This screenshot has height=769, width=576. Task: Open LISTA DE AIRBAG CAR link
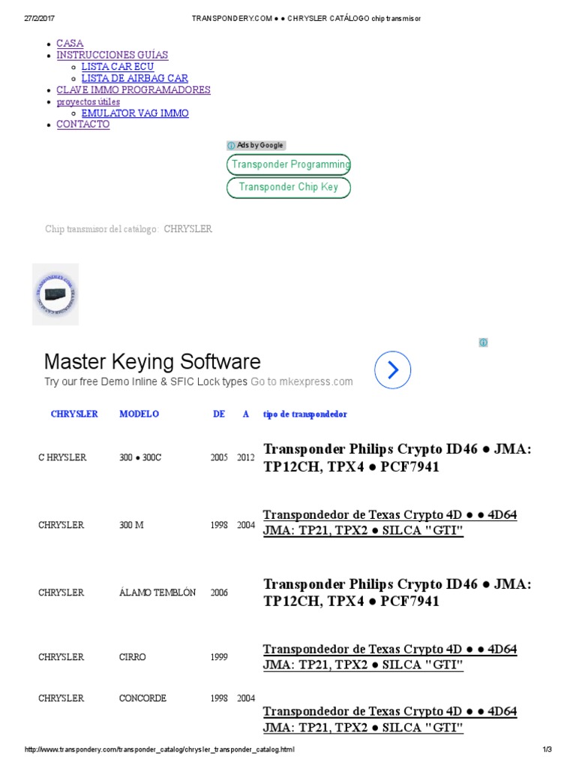click(135, 78)
